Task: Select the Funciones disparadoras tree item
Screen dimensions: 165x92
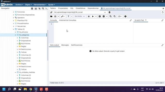Action: (26, 15)
